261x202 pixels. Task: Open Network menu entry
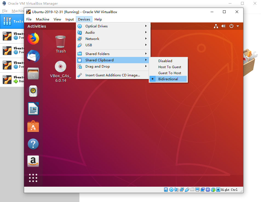coord(113,39)
